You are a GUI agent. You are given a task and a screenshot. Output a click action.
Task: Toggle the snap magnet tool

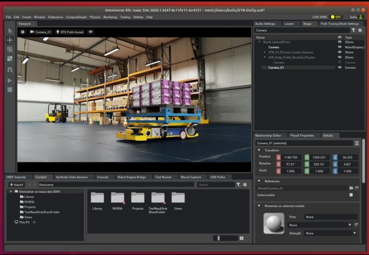(10, 70)
